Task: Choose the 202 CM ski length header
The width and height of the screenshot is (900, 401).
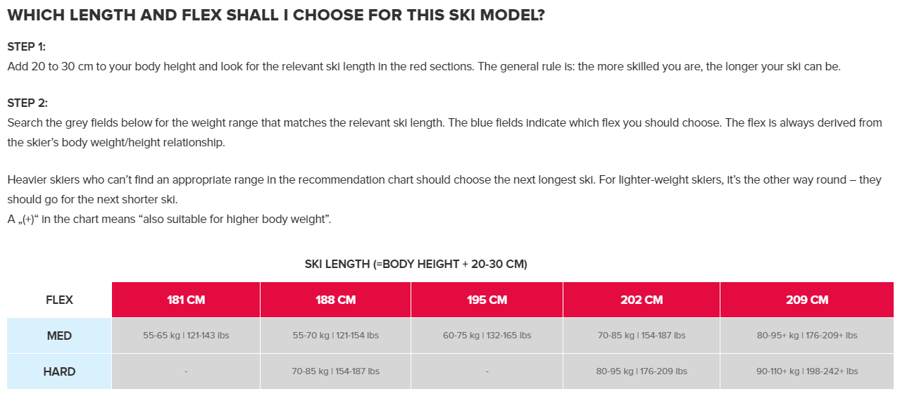Action: tap(642, 300)
